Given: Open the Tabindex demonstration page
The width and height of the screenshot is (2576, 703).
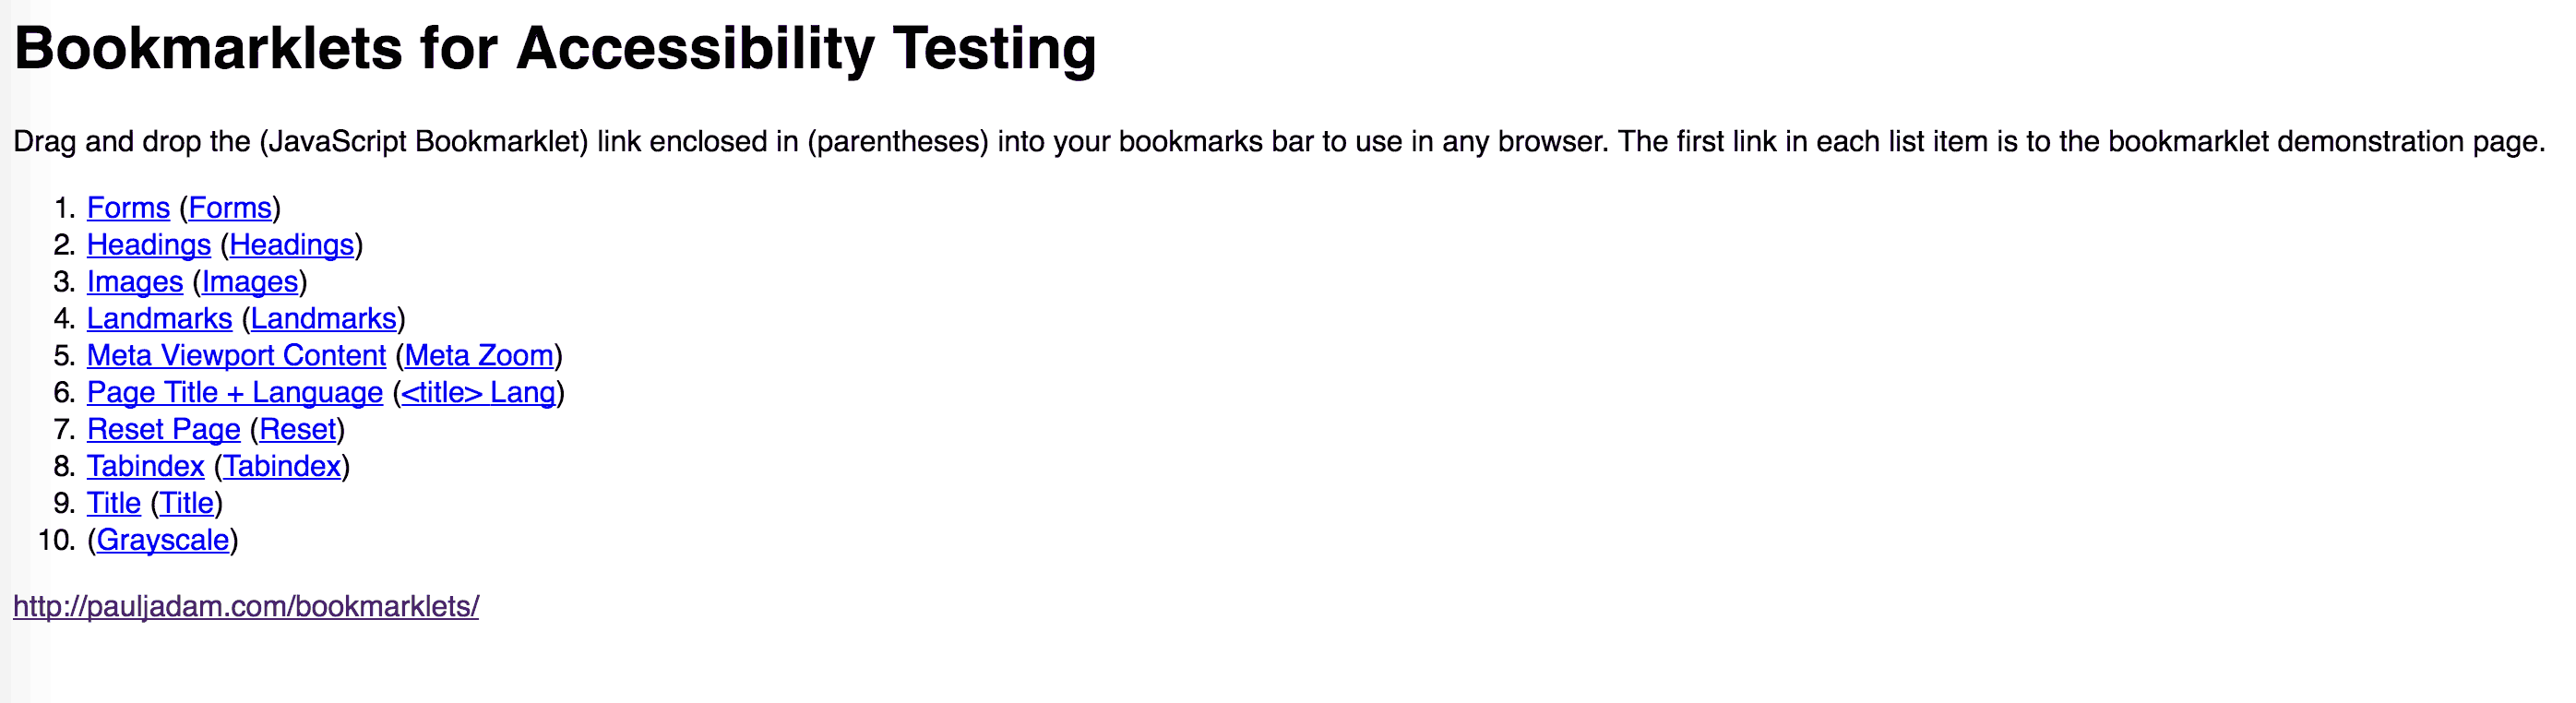Looking at the screenshot, I should [x=145, y=467].
